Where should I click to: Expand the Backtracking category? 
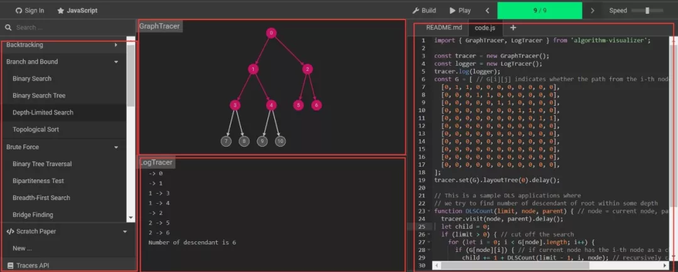(116, 45)
